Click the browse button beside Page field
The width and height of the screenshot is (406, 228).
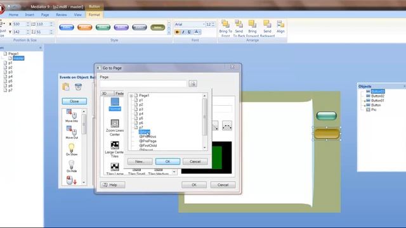pyautogui.click(x=193, y=84)
